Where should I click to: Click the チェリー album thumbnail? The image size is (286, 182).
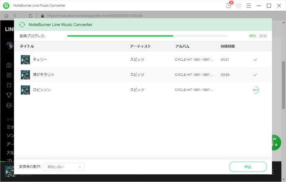point(25,60)
